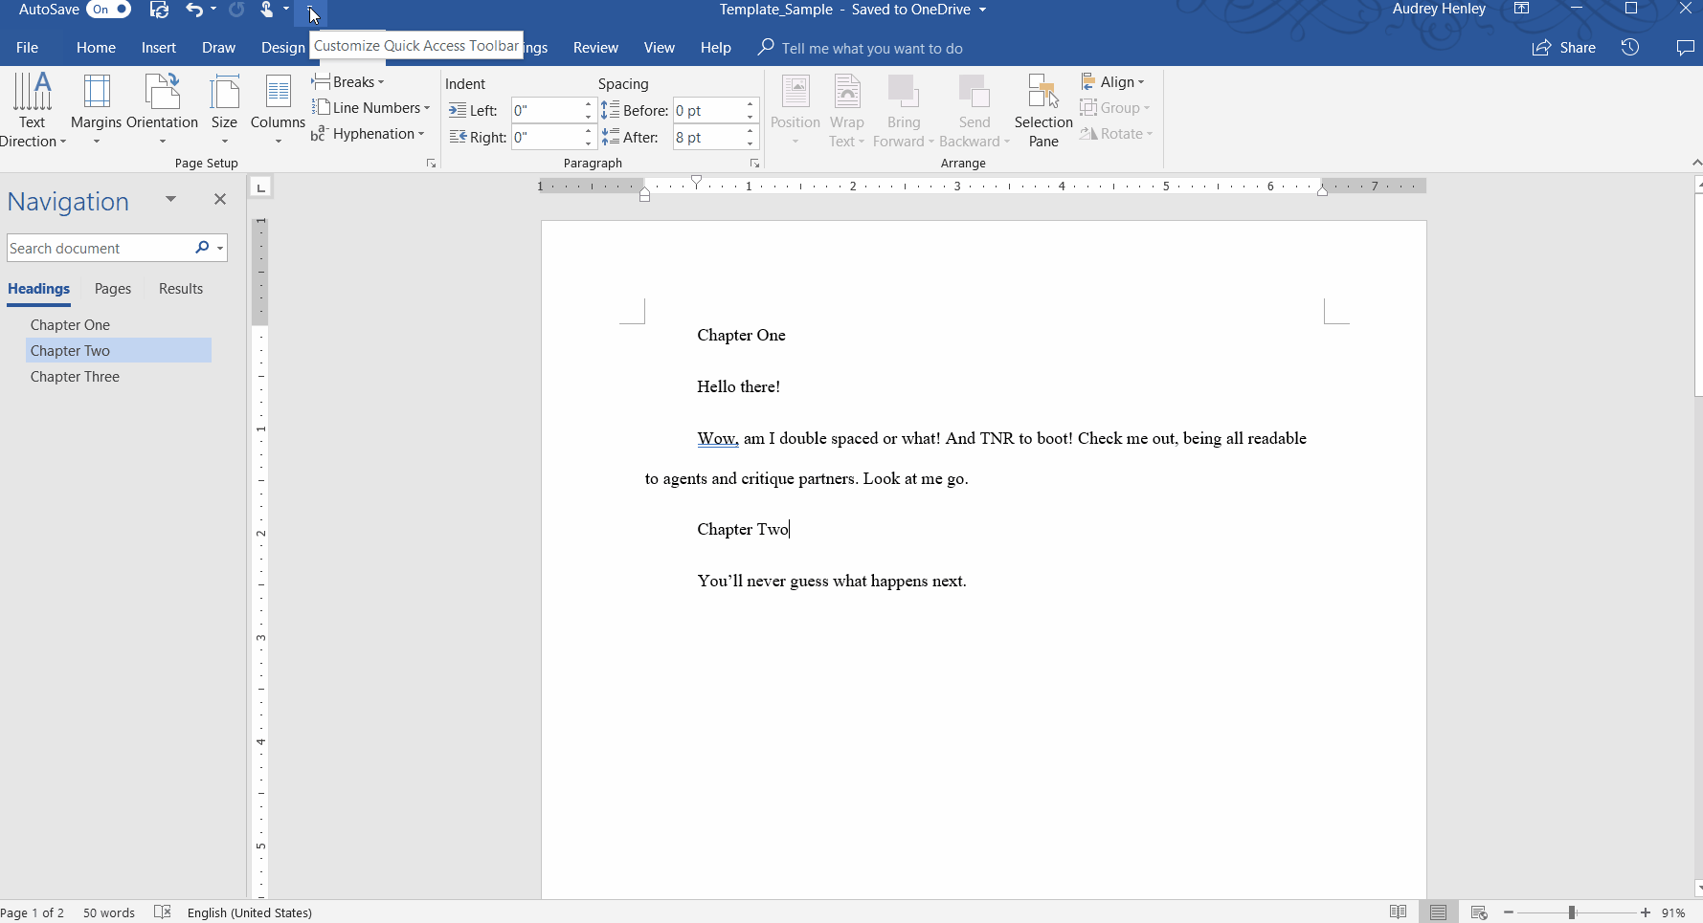Click English (United States) language
This screenshot has height=923, width=1703.
tap(250, 912)
